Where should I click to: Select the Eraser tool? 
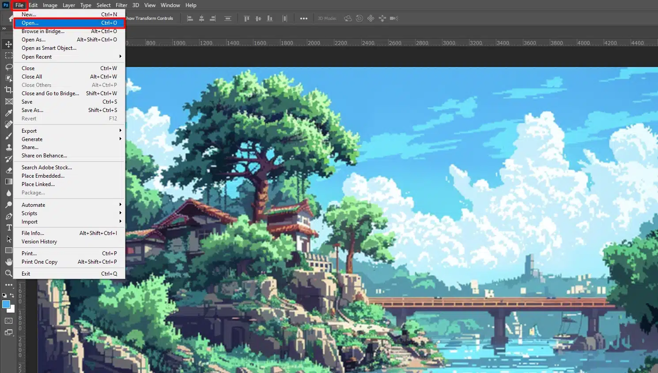tap(8, 170)
